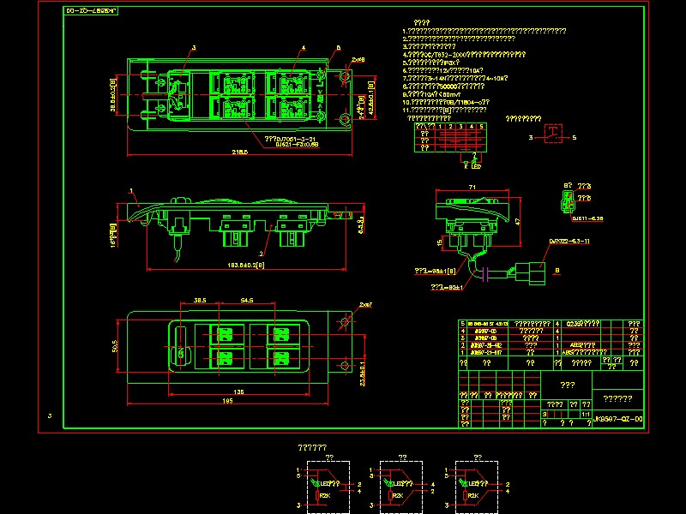Viewport: 686px width, 514px height.
Task: Select the two-block cable-end connector outline
Action: click(x=530, y=272)
